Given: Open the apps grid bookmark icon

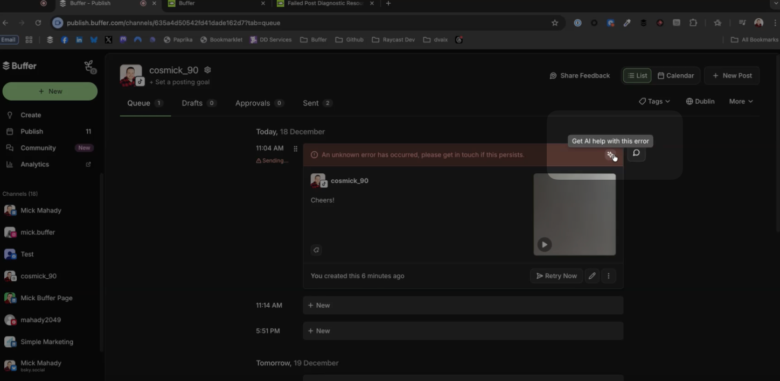Looking at the screenshot, I should (29, 40).
